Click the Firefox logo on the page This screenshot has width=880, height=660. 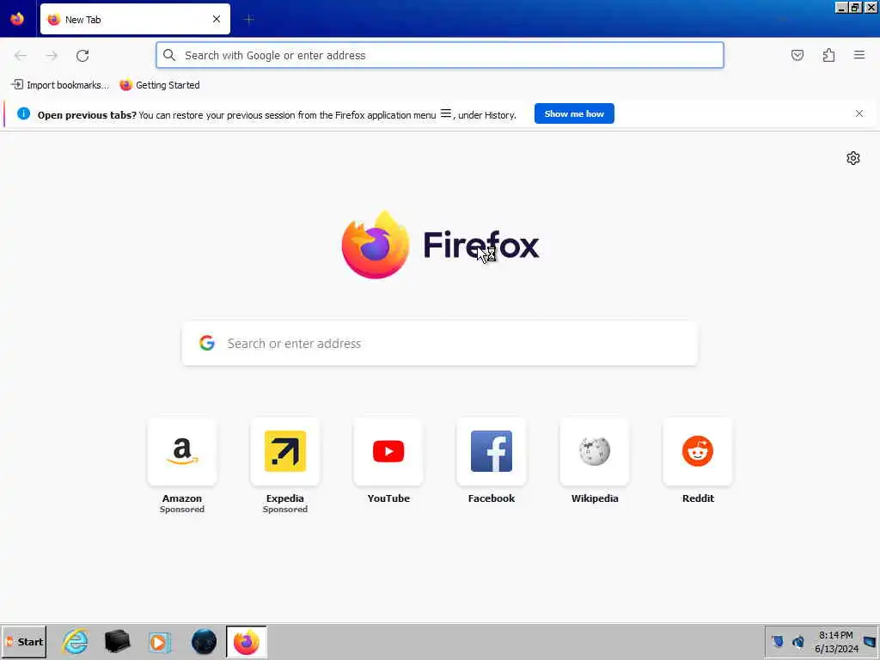coord(375,245)
